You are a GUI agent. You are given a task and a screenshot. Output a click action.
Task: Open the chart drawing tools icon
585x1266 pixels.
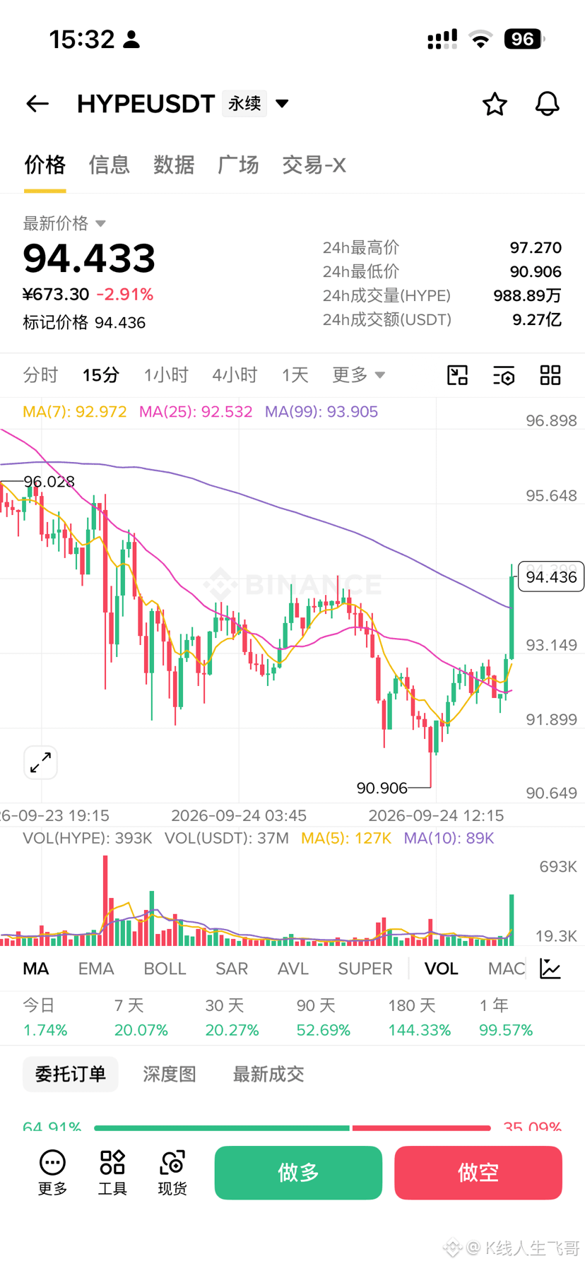tap(458, 375)
